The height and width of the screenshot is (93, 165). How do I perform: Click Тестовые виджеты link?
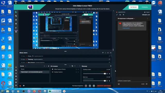tap(78, 86)
